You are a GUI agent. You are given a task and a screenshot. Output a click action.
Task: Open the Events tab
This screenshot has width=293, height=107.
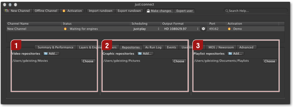tap(172, 47)
